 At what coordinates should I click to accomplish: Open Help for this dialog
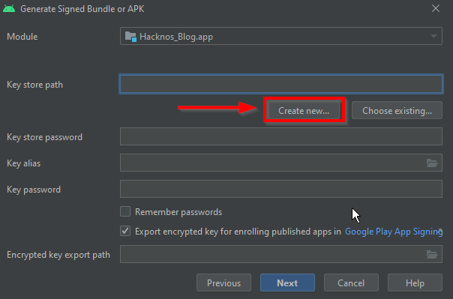point(415,283)
